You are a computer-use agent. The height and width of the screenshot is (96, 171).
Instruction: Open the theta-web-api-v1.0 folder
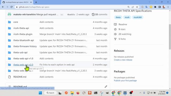(x=23, y=59)
